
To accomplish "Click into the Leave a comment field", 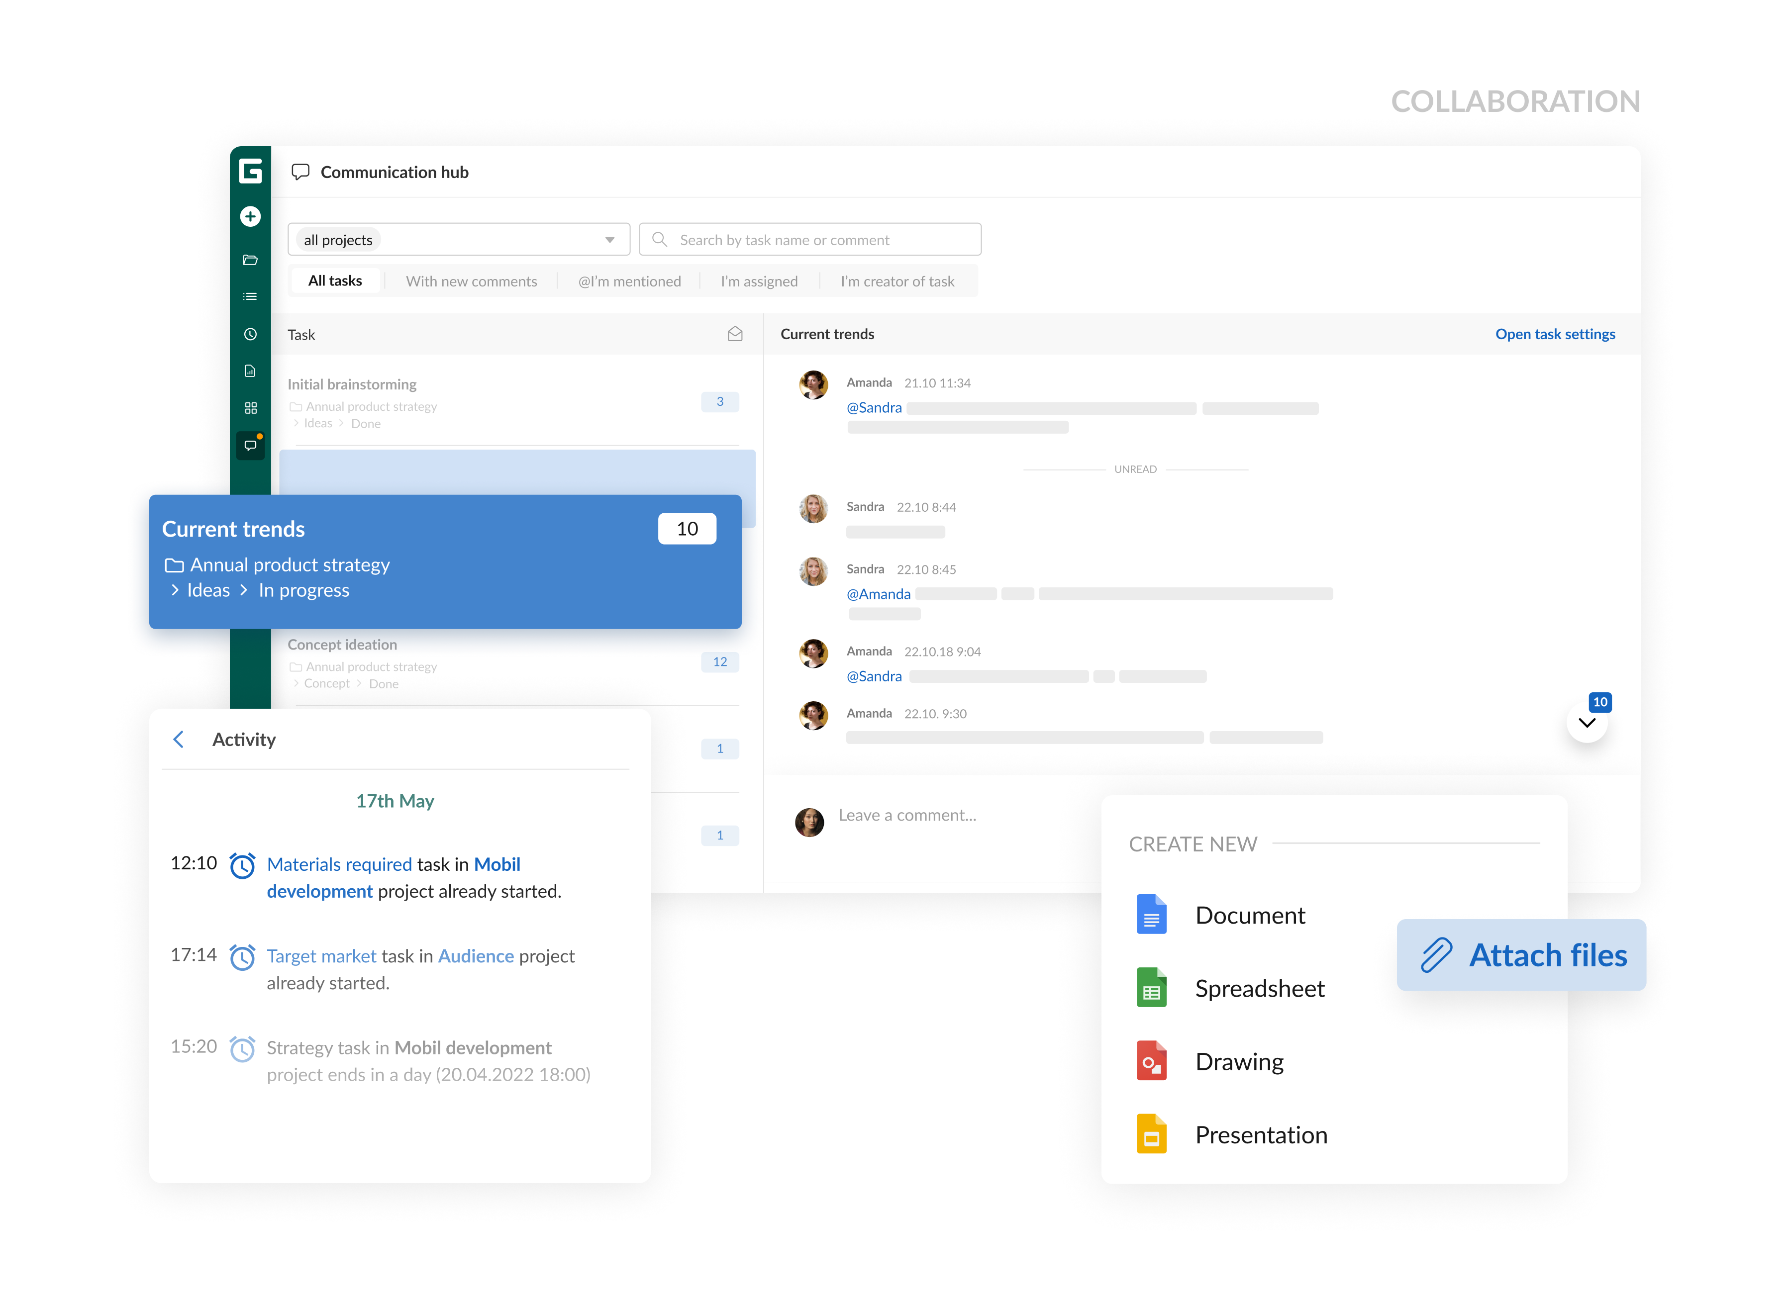I will click(x=906, y=814).
